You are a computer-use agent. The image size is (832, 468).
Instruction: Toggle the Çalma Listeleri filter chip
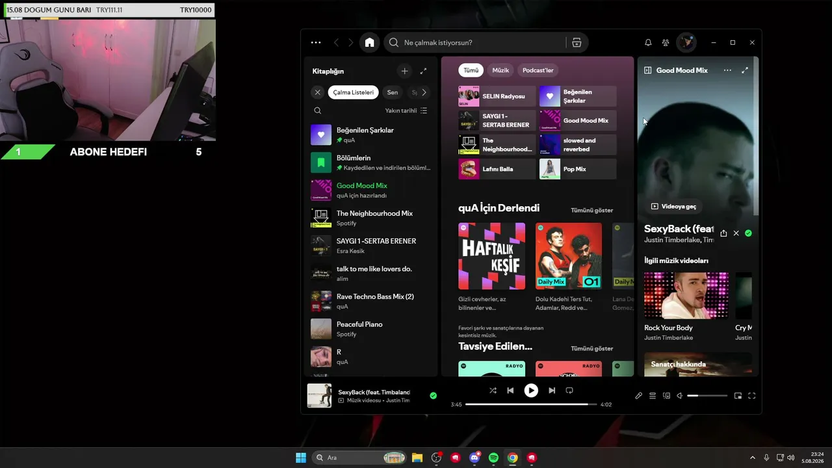pos(354,92)
